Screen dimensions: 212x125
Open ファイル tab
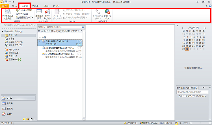coord(5,6)
